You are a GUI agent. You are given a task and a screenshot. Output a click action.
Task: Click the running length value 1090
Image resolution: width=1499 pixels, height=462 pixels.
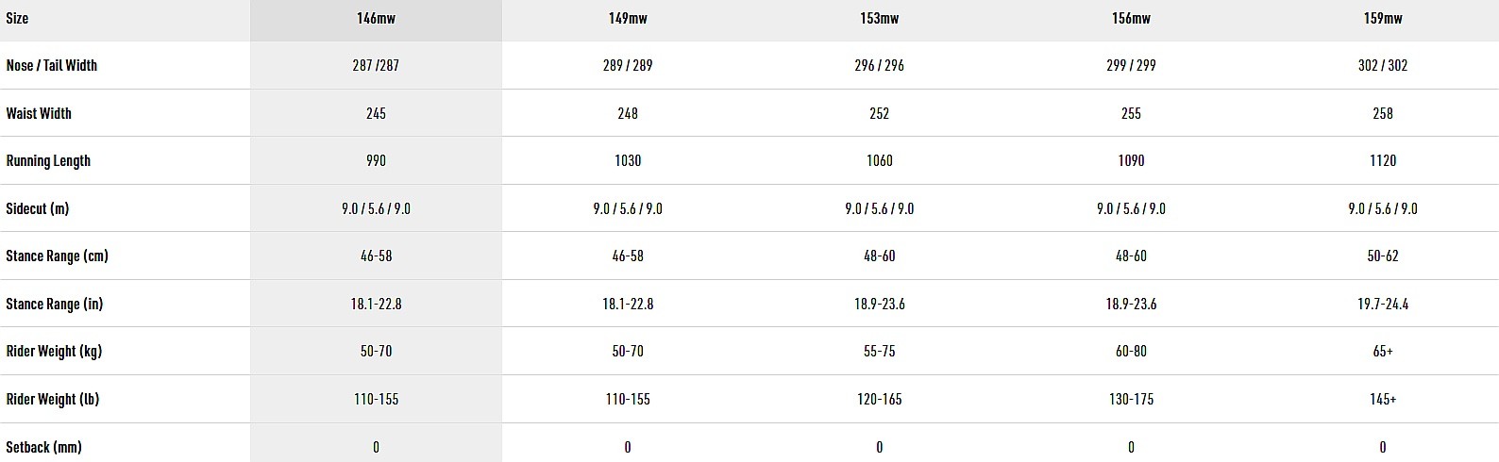(x=1131, y=161)
